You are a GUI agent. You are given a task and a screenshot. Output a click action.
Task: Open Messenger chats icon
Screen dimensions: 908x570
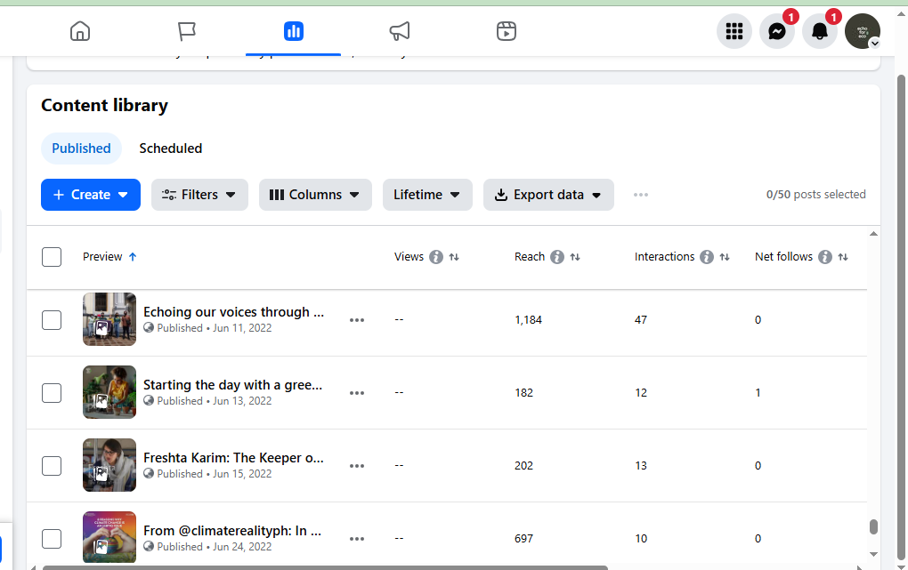[x=776, y=32]
